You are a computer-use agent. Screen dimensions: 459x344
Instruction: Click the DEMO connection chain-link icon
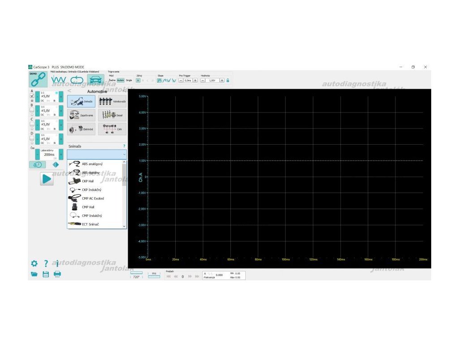(38, 79)
